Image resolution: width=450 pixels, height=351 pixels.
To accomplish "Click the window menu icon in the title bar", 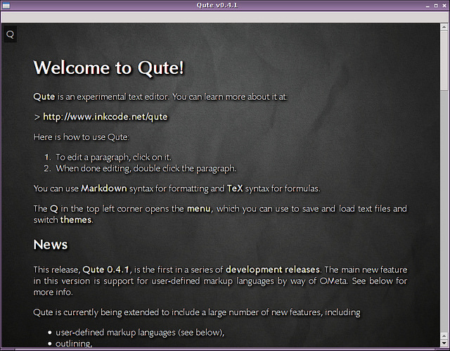I will pos(6,5).
